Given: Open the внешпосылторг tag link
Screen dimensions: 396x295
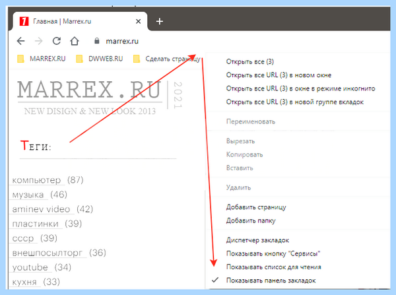Looking at the screenshot, I should tap(48, 253).
